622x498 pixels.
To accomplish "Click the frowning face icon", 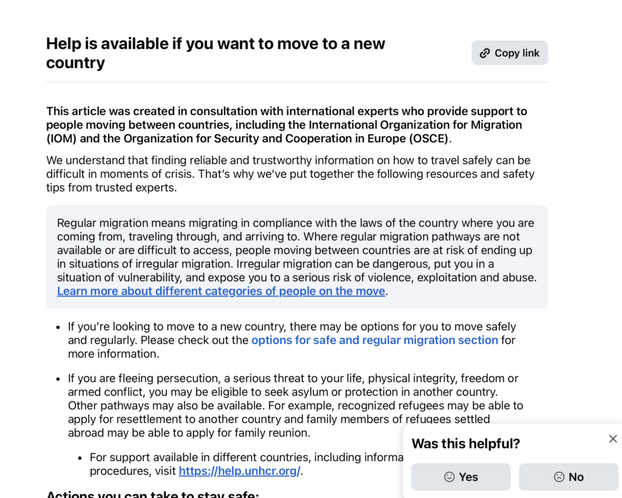I will coord(559,477).
